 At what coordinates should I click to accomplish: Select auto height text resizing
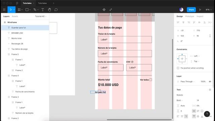point(198,111)
